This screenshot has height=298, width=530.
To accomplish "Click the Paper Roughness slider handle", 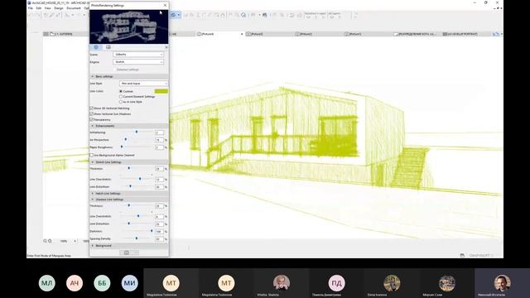I will [122, 147].
